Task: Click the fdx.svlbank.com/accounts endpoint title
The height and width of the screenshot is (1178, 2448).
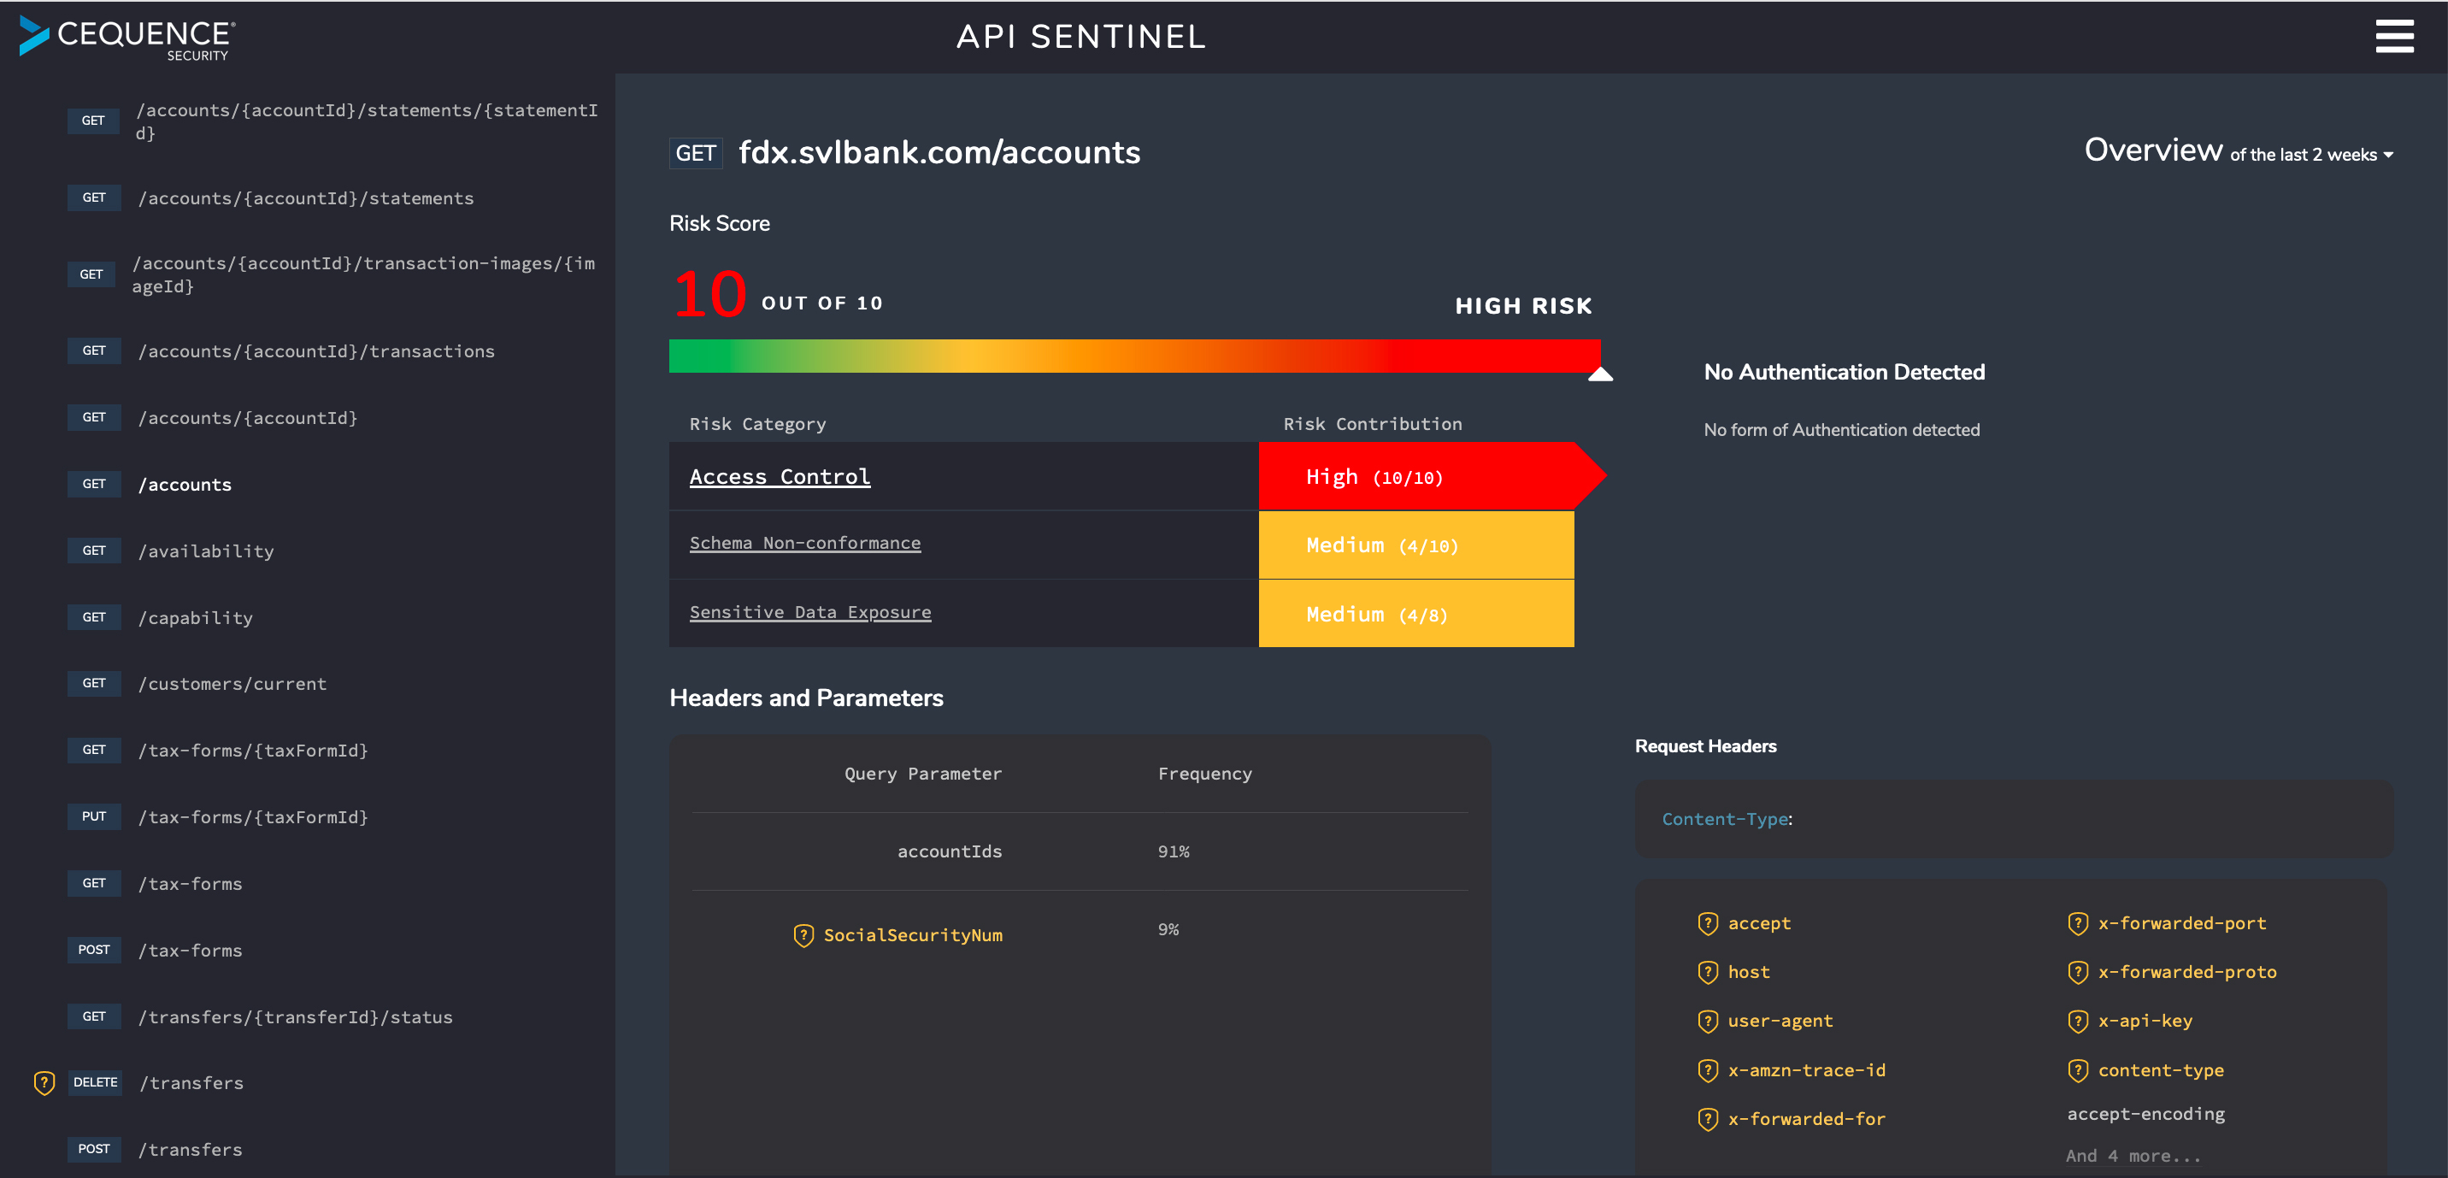Action: [939, 152]
